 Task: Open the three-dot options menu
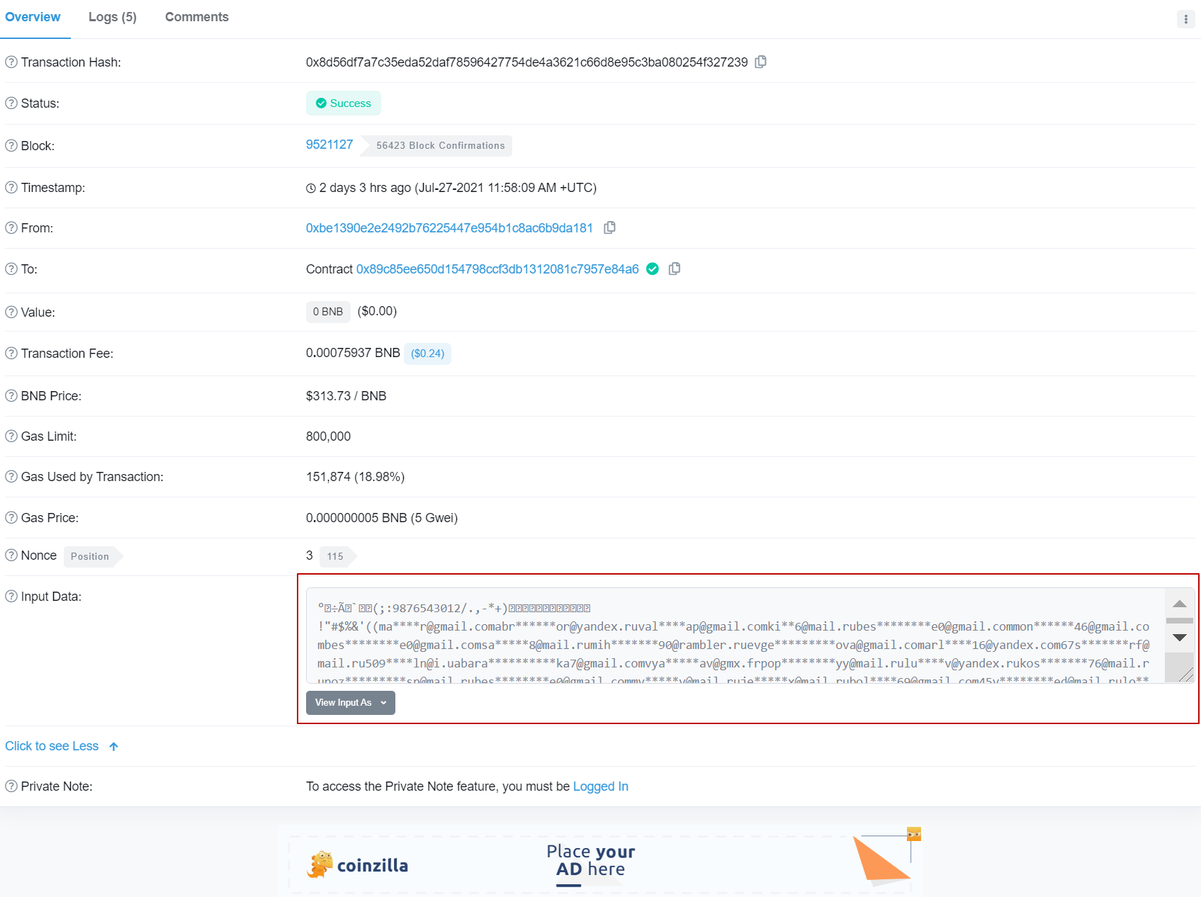pyautogui.click(x=1185, y=19)
